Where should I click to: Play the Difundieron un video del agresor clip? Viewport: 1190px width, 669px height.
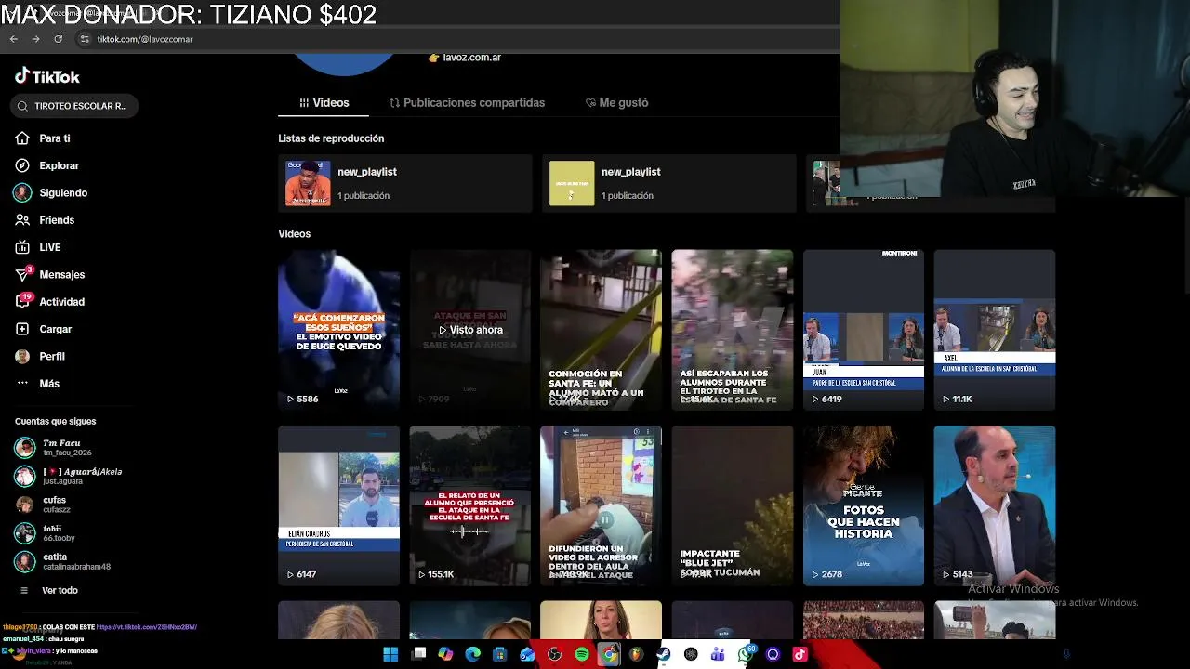click(x=602, y=505)
